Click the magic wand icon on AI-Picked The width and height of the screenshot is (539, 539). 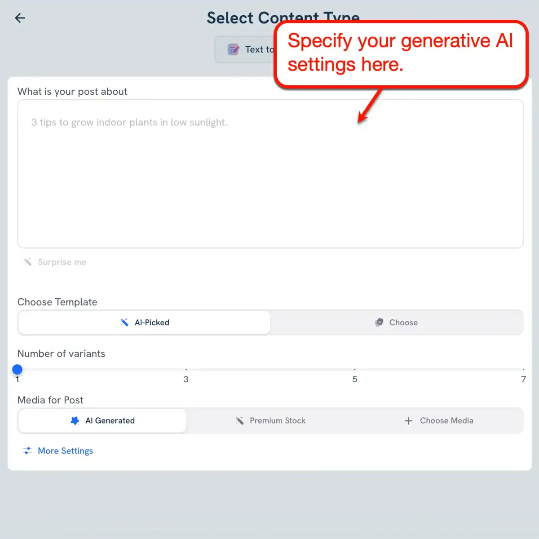124,322
